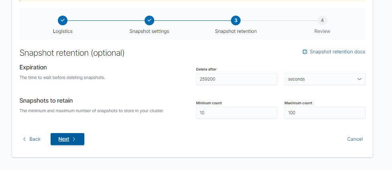The image size is (392, 170).
Task: Select the Snapshot settings step label
Action: pyautogui.click(x=149, y=31)
